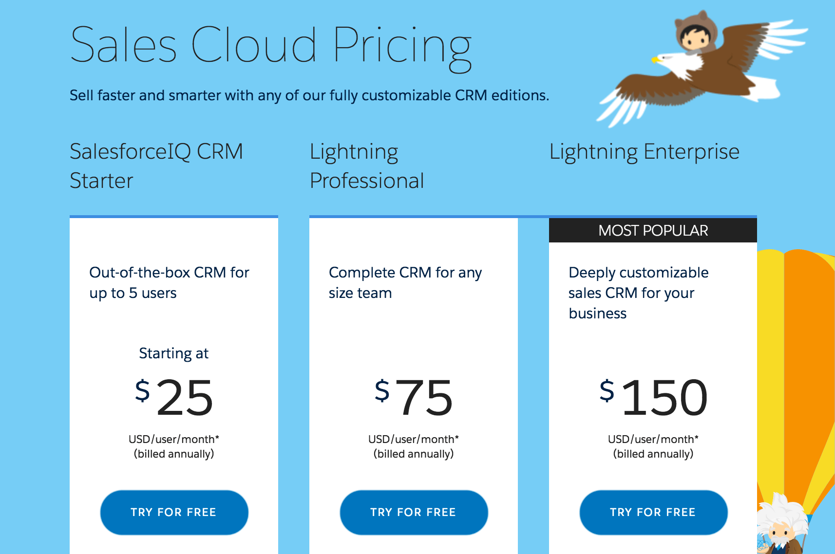Click the $75 price figure
The height and width of the screenshot is (554, 835).
click(414, 397)
